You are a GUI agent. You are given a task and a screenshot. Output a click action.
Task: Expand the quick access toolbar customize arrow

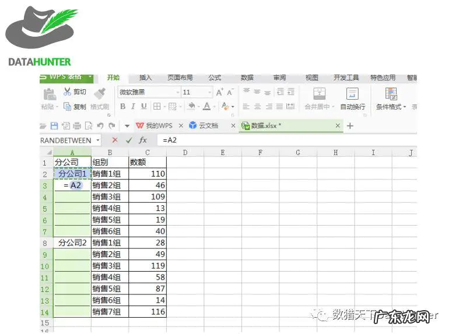click(x=127, y=126)
